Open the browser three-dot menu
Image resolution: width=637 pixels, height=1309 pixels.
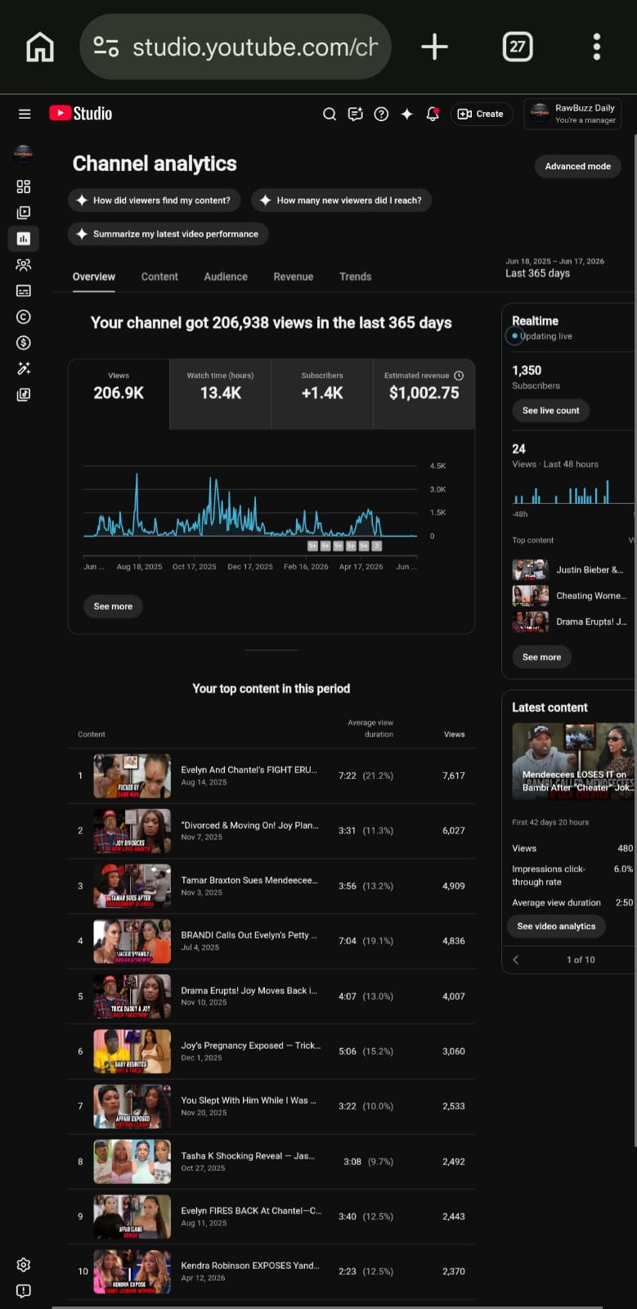596,47
